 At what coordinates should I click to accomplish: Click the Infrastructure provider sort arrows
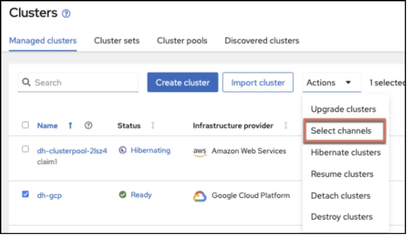pos(286,126)
